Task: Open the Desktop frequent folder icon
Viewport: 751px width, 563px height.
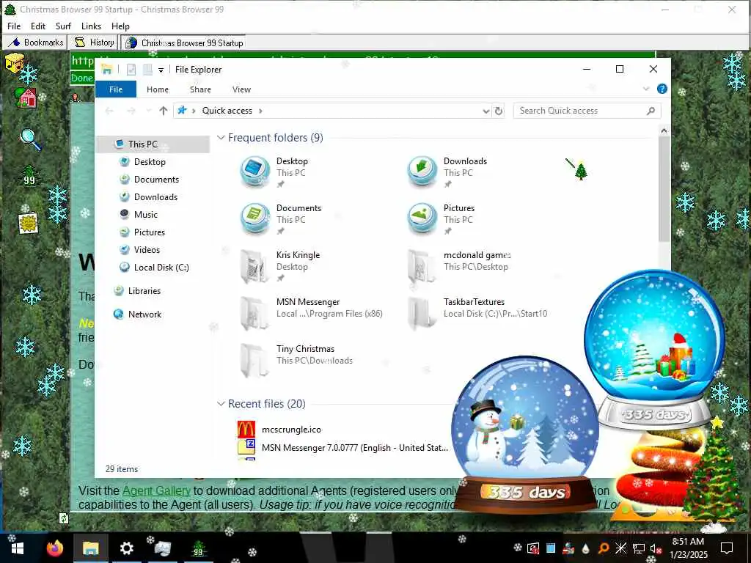Action: [254, 171]
